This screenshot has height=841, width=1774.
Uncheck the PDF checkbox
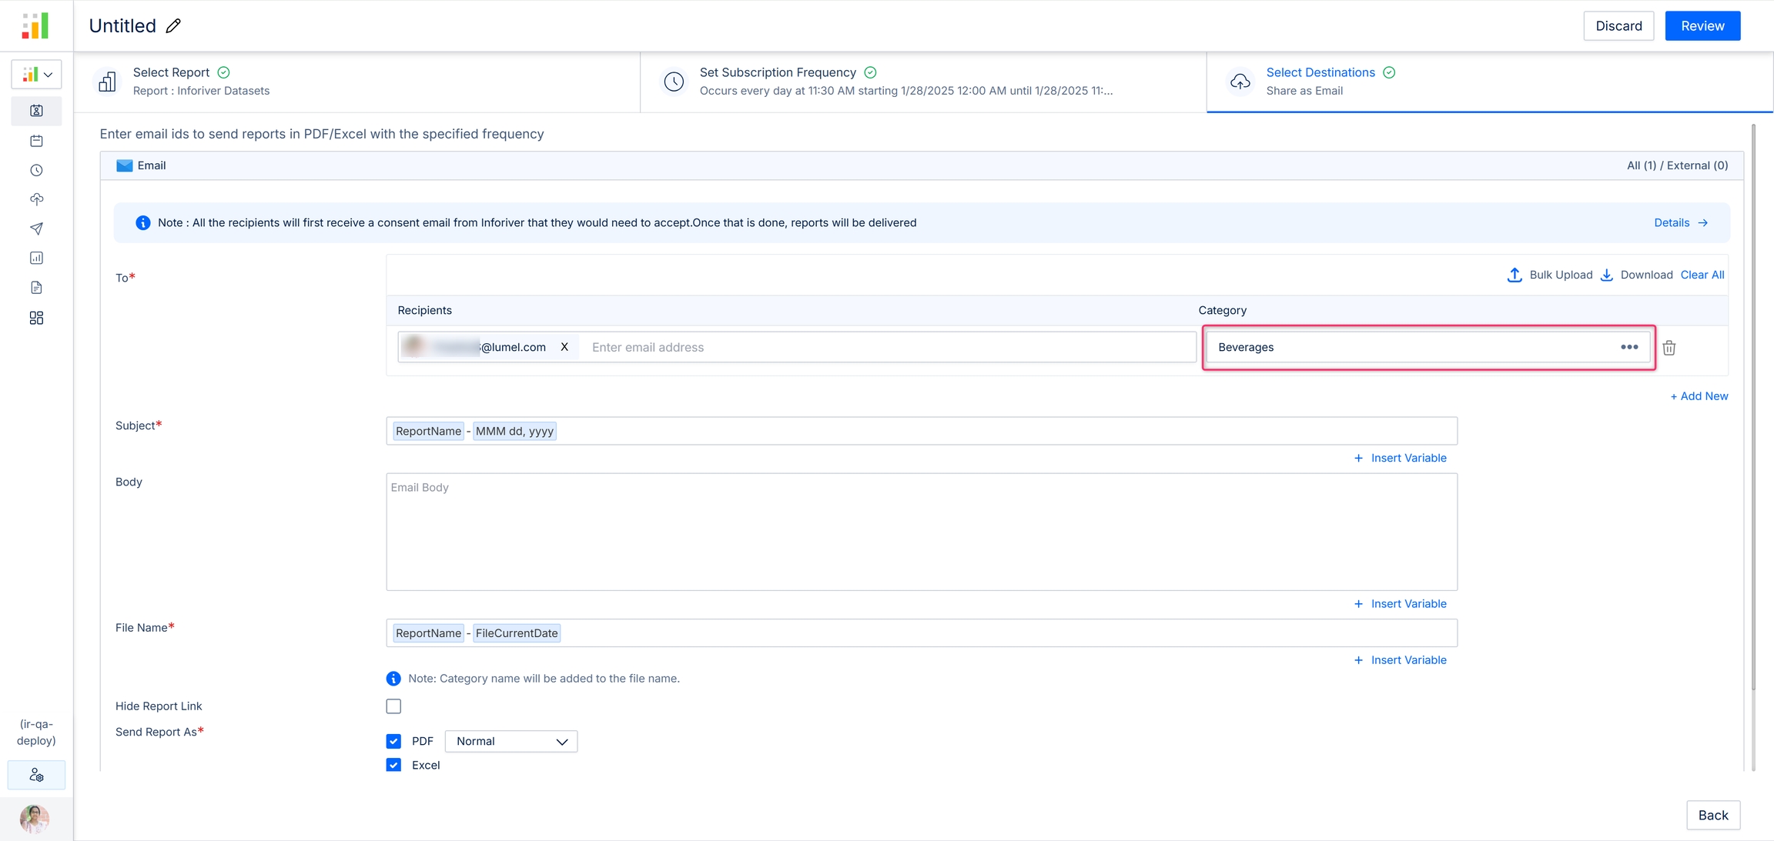point(393,741)
